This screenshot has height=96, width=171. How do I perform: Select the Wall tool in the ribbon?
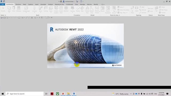click(9, 9)
